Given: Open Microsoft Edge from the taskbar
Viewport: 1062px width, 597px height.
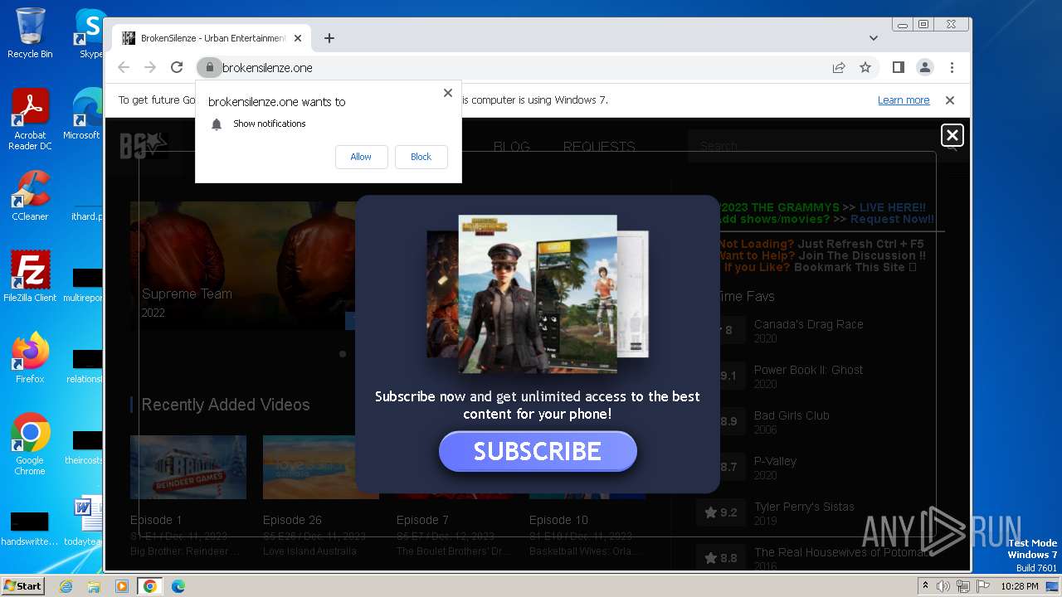Looking at the screenshot, I should point(178,586).
